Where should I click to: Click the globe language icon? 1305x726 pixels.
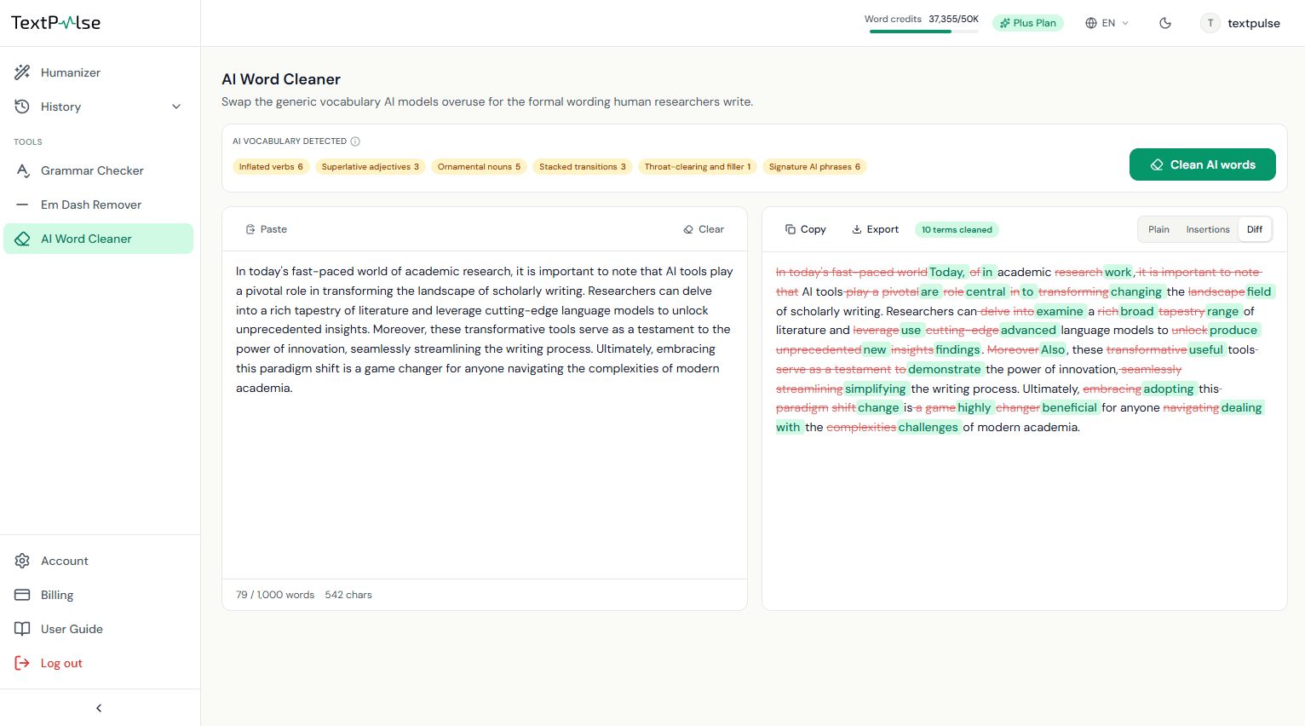1090,23
